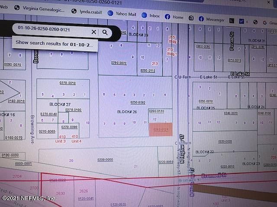Click the globe icon beside Virginia Genealogic bookmark

[17, 8]
